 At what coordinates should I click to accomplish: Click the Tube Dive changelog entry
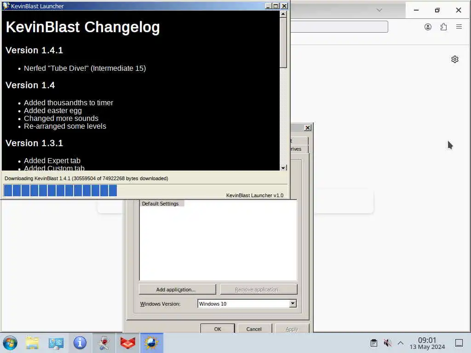pyautogui.click(x=85, y=68)
